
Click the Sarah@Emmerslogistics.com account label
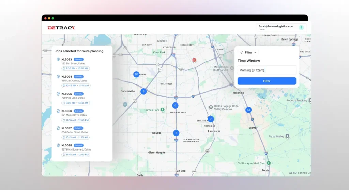point(276,26)
